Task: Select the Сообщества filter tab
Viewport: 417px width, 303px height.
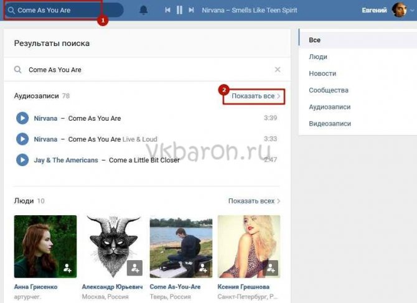Action: coord(358,90)
